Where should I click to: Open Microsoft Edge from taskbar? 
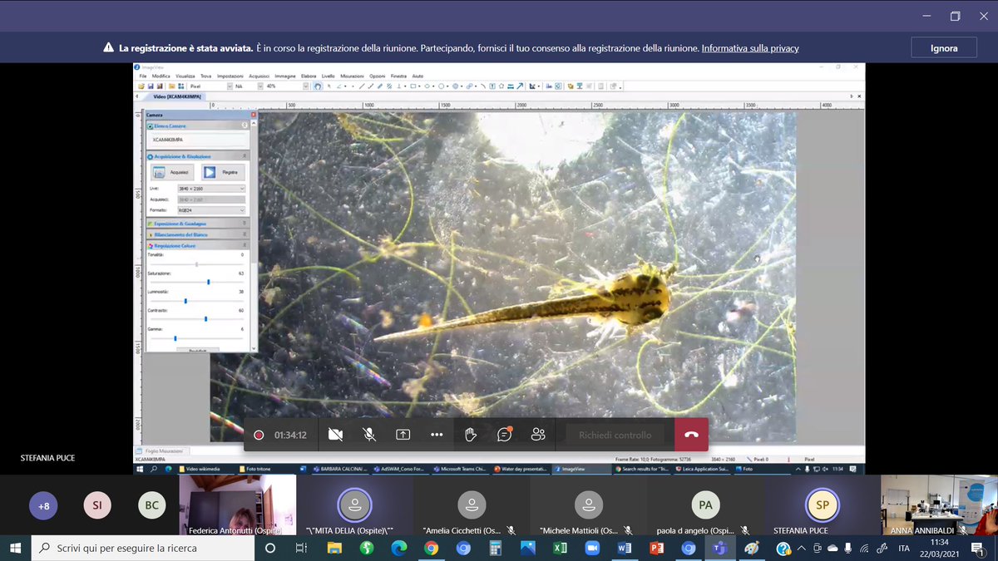[398, 549]
